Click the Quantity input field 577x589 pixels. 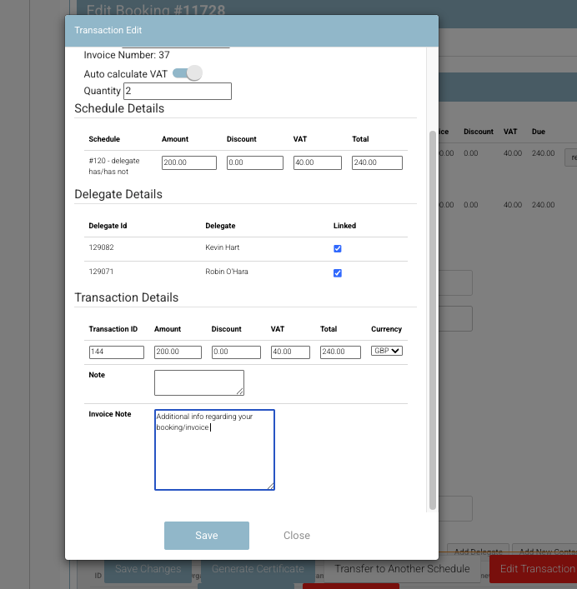pos(178,92)
